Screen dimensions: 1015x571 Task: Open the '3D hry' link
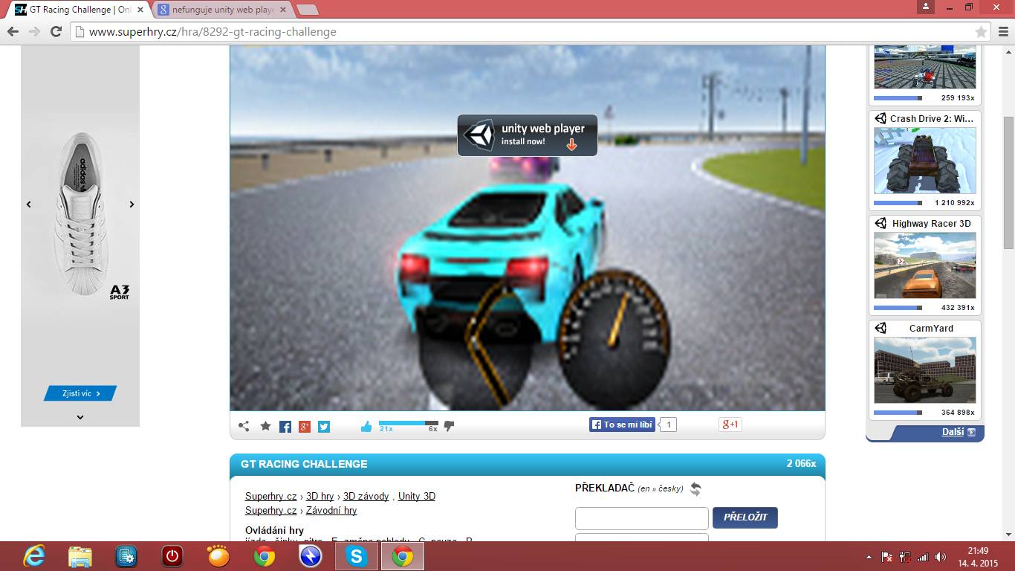pos(320,496)
